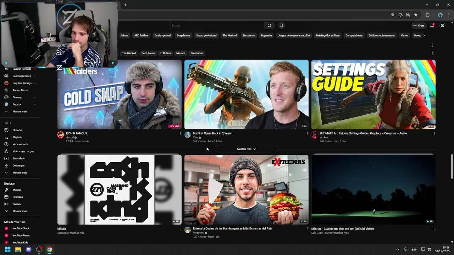
Task: Open options for Hamburguesas Más Extremas video
Action: (307, 229)
